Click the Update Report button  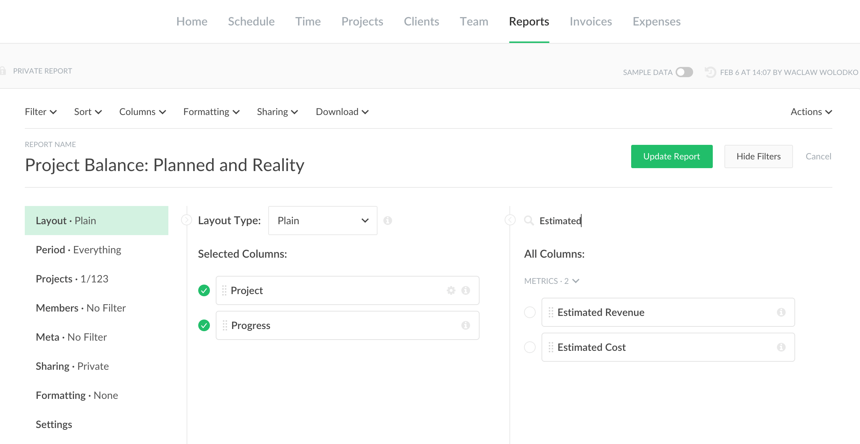pyautogui.click(x=672, y=156)
